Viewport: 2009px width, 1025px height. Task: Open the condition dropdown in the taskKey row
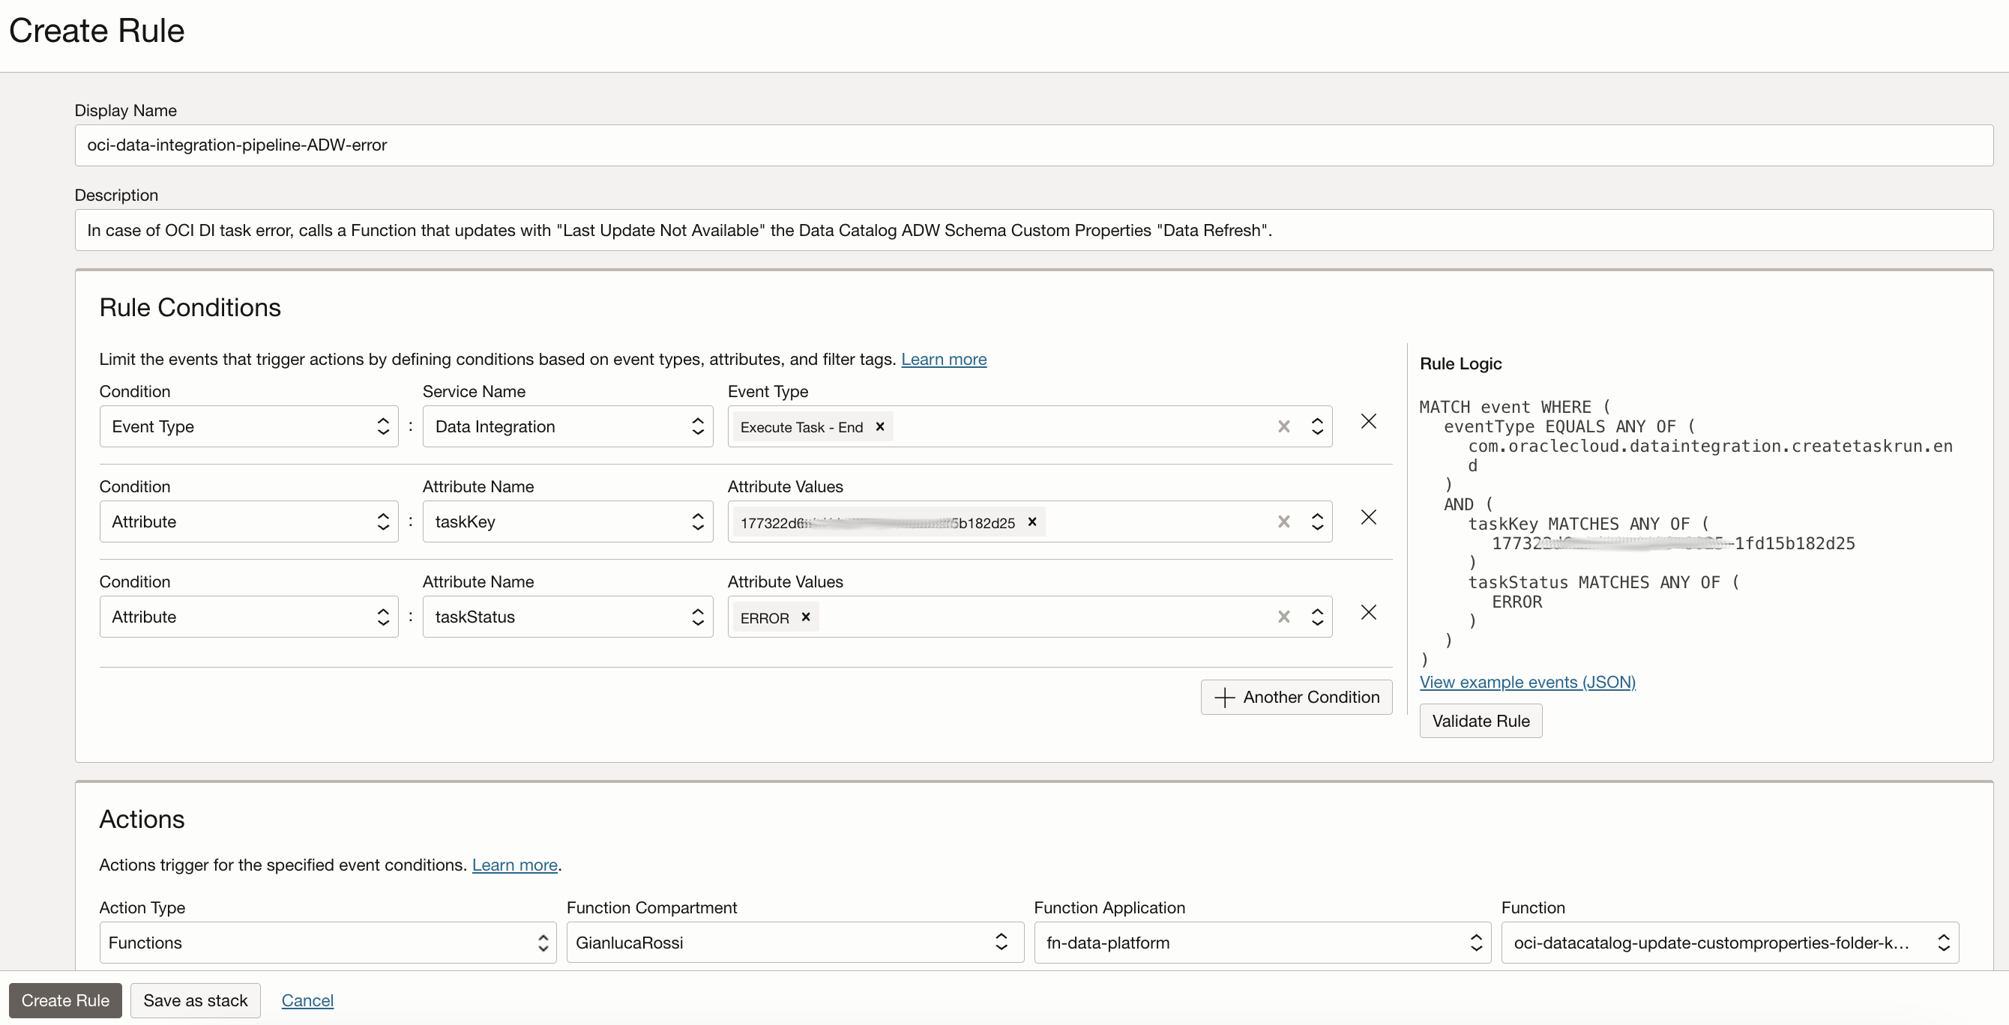point(249,521)
